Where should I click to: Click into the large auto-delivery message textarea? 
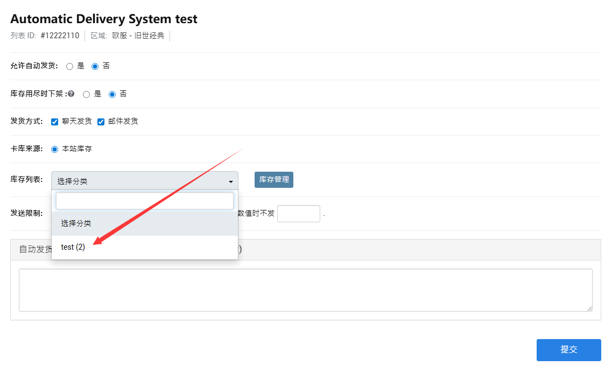point(305,290)
